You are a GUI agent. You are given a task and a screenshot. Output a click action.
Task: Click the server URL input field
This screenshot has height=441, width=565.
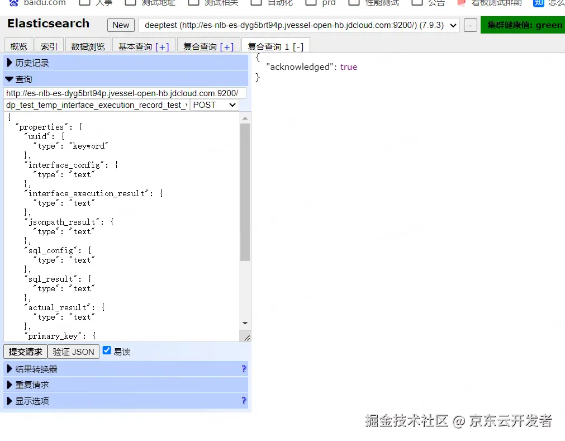pyautogui.click(x=125, y=93)
